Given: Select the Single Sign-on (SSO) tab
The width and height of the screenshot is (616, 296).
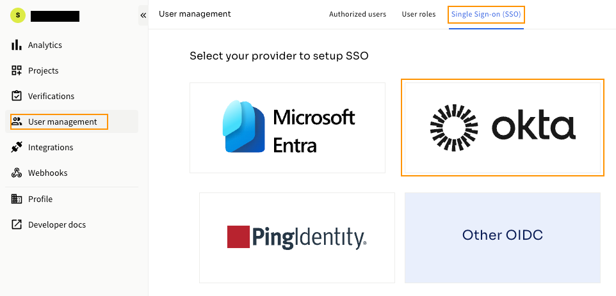Looking at the screenshot, I should click(486, 14).
